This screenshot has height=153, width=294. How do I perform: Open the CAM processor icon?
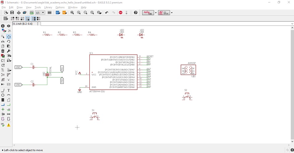24,13
